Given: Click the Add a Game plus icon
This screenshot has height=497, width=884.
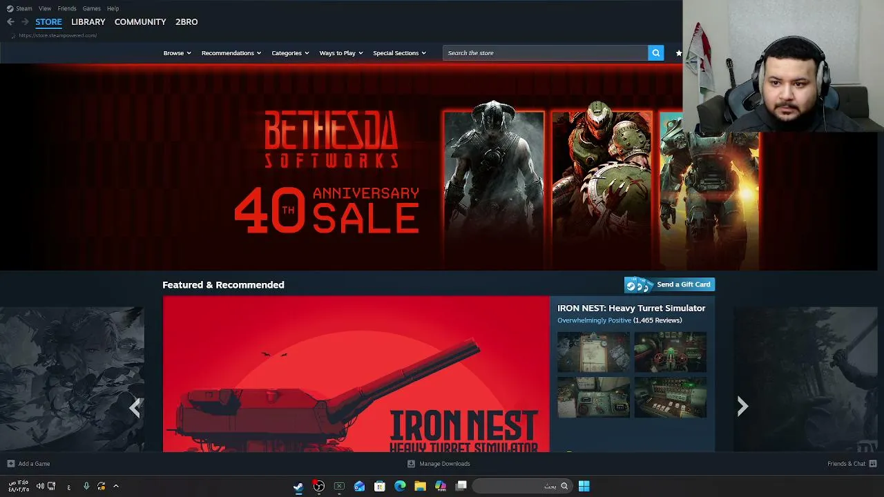Looking at the screenshot, I should pyautogui.click(x=11, y=464).
